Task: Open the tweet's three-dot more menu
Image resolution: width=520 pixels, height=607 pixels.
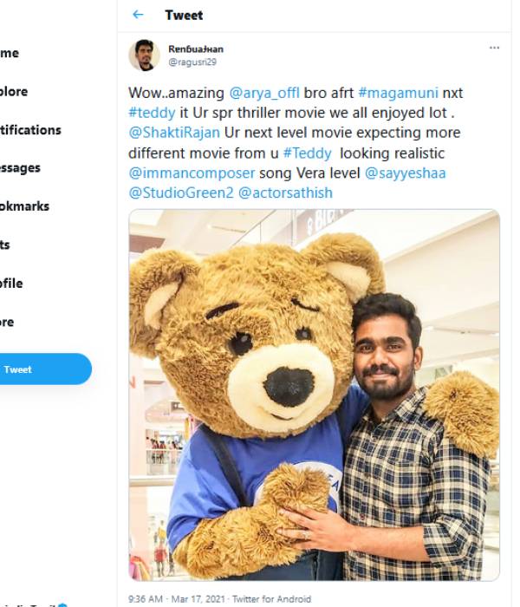Action: [494, 48]
